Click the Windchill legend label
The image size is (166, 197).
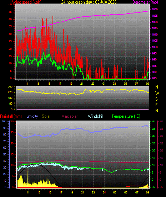95,116
